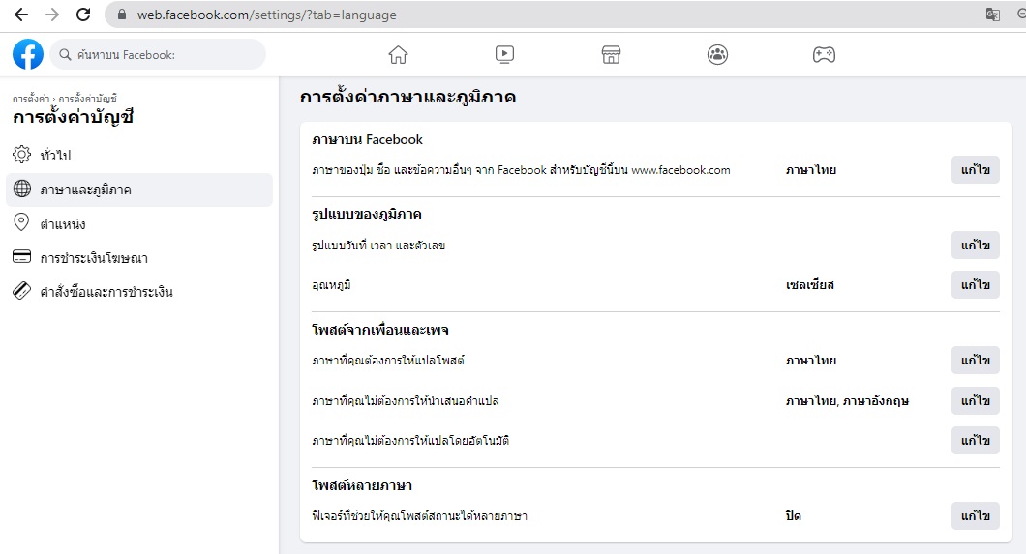This screenshot has width=1026, height=554.
Task: Click แก้ไข for ภาษาบน Facebook language
Action: point(975,170)
